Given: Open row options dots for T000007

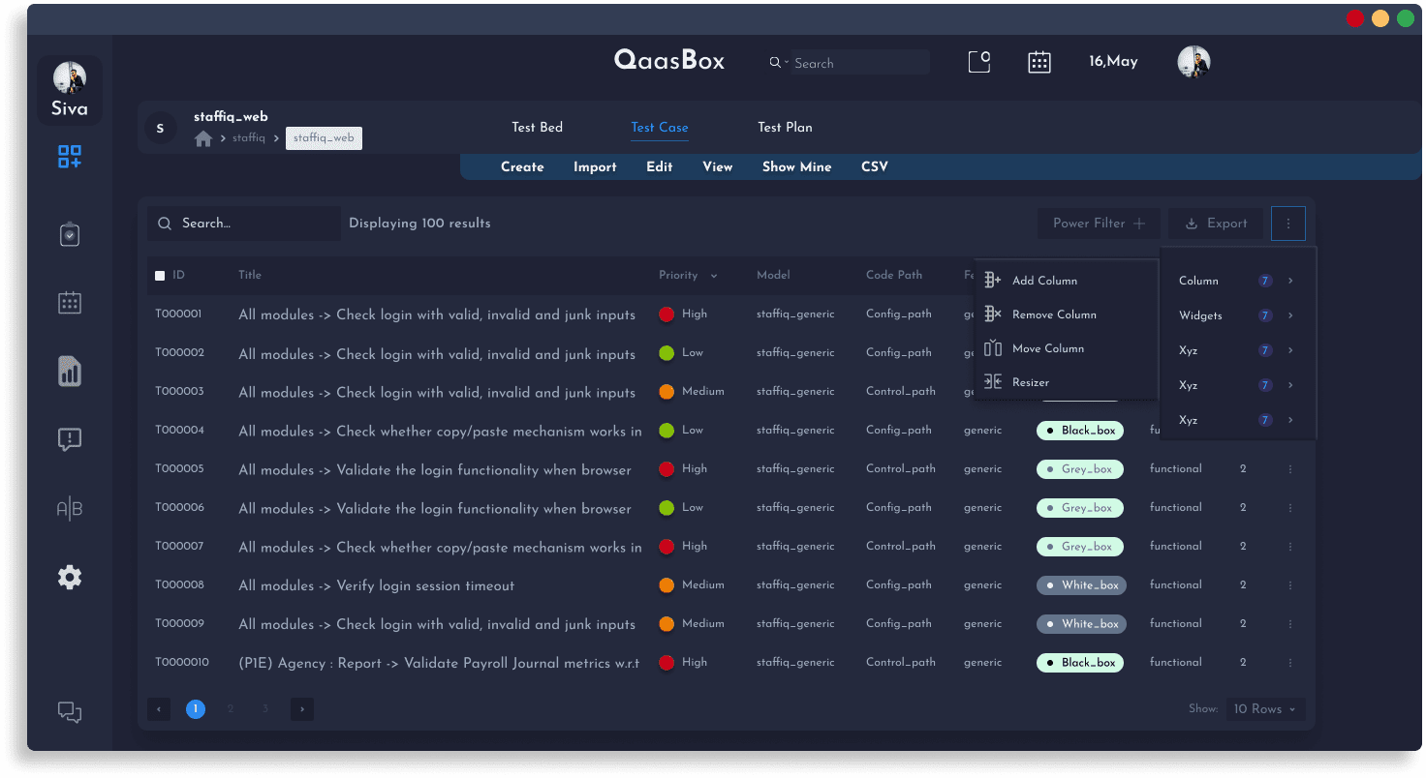Looking at the screenshot, I should pos(1290,547).
